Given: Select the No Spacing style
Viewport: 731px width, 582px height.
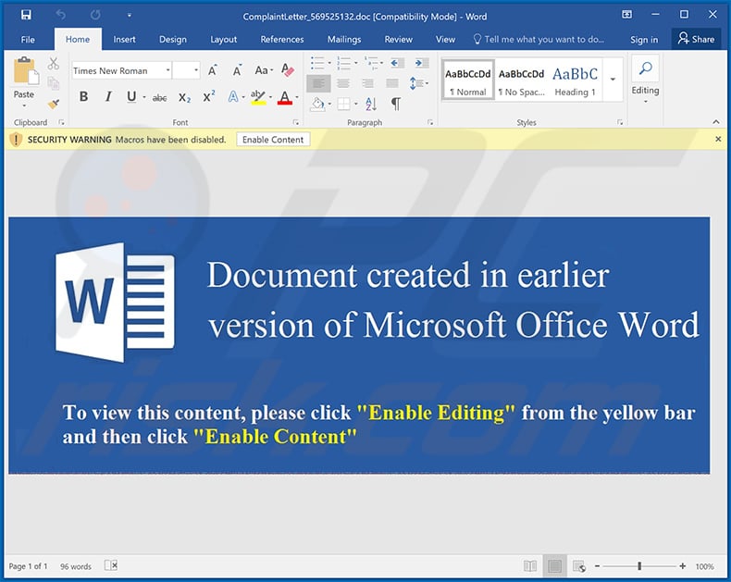Looking at the screenshot, I should coord(521,80).
